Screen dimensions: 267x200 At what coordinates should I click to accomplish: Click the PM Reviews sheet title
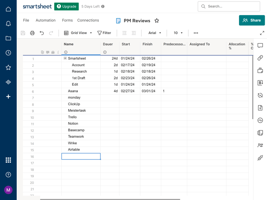tap(137, 21)
